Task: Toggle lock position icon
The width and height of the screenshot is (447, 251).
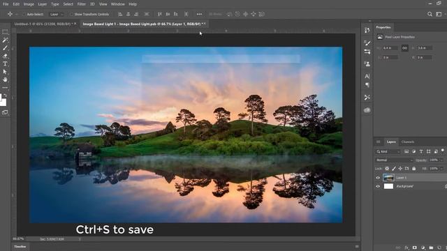Action: pyautogui.click(x=400, y=169)
